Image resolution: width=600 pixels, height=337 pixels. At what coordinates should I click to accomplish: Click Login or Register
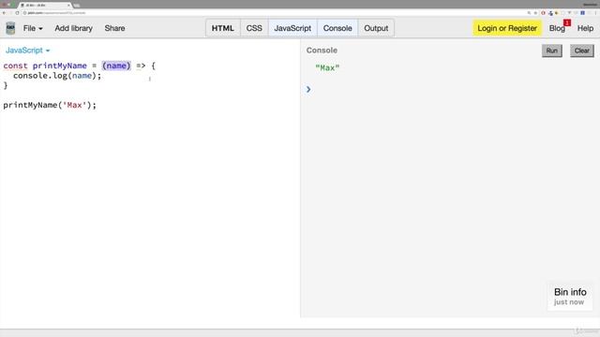point(507,28)
